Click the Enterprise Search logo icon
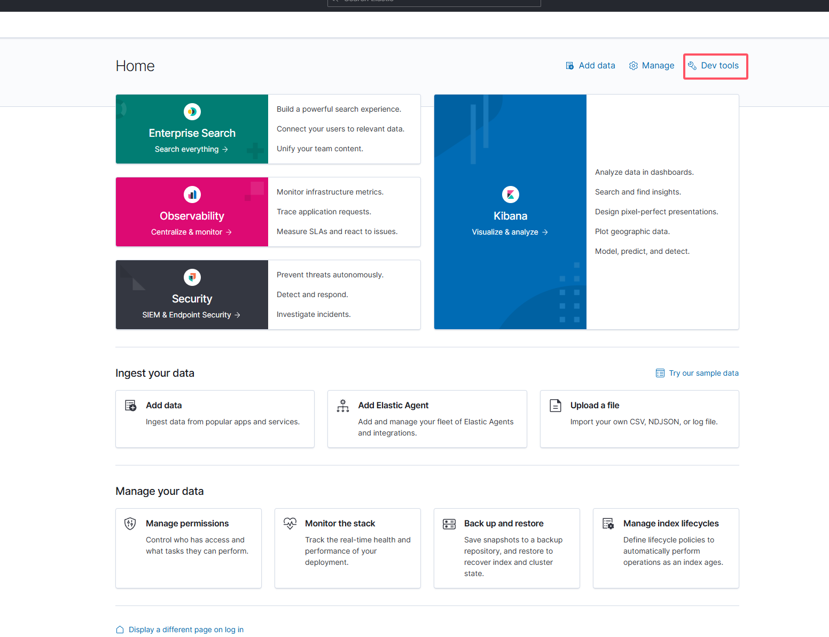This screenshot has height=637, width=829. click(192, 112)
